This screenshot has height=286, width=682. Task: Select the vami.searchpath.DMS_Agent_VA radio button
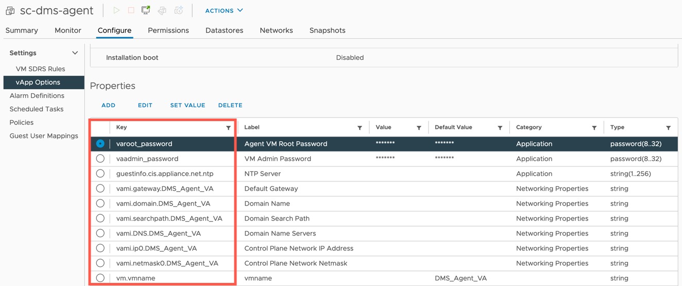(100, 218)
